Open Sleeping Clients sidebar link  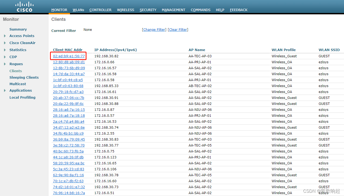click(x=24, y=77)
